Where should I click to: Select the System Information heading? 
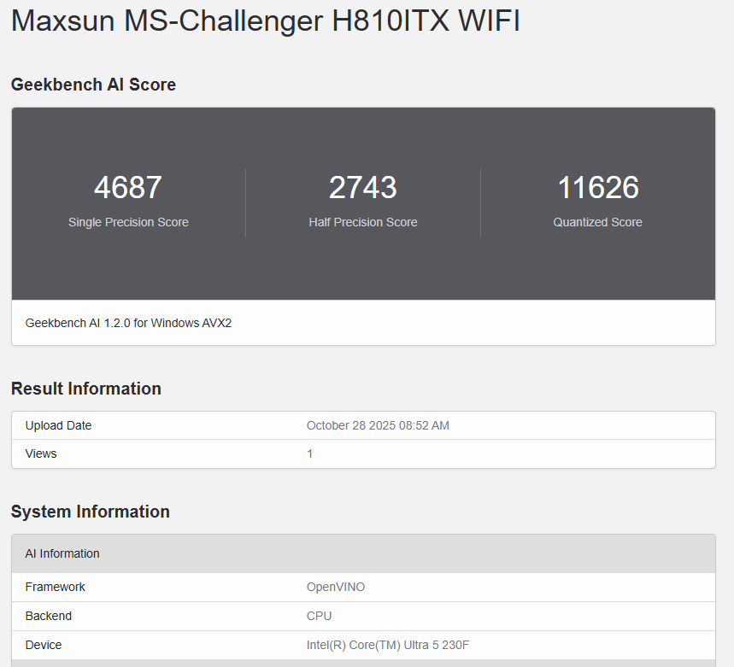pos(91,512)
